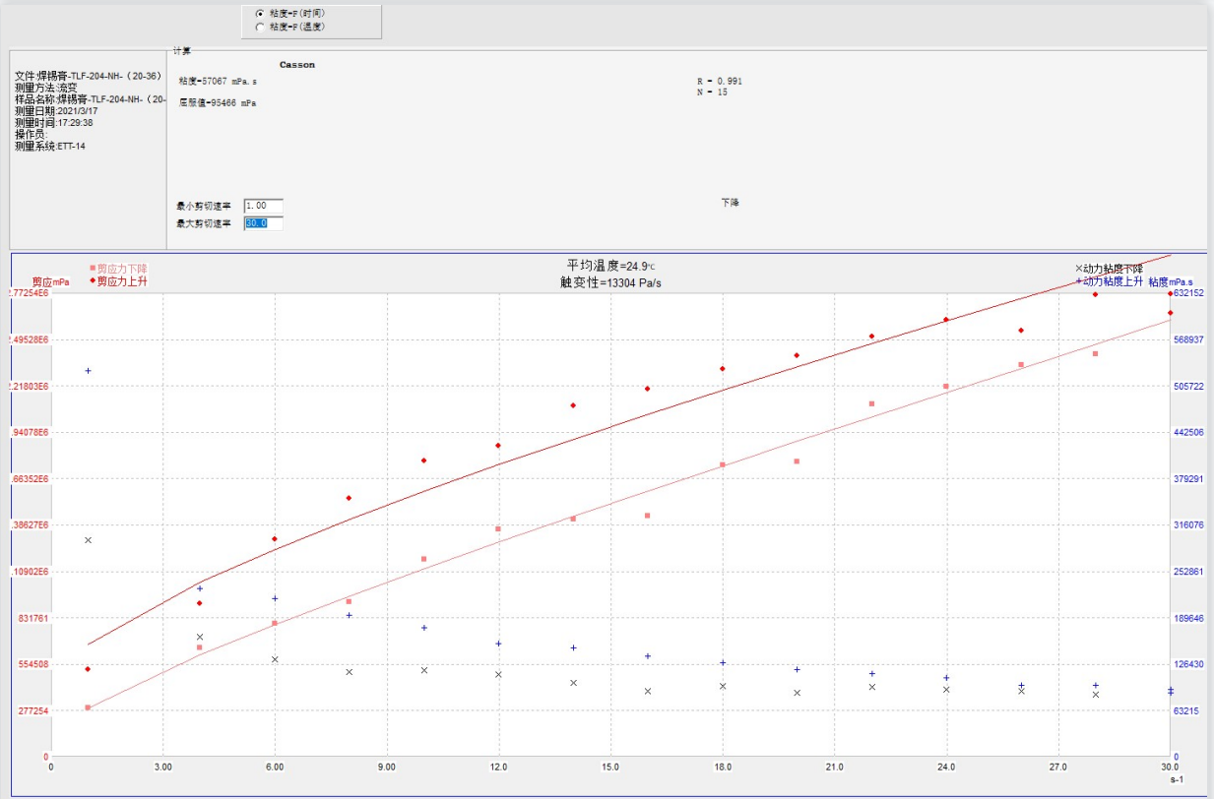
Task: Click the 最小剪切速率 input field
Action: [263, 206]
